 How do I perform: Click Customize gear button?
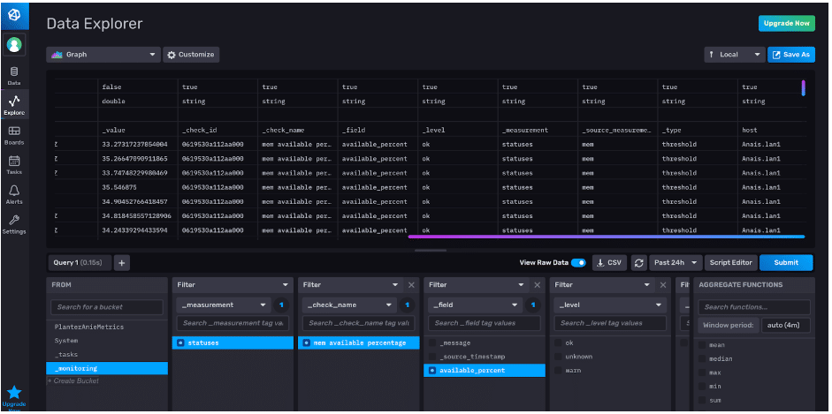[191, 55]
